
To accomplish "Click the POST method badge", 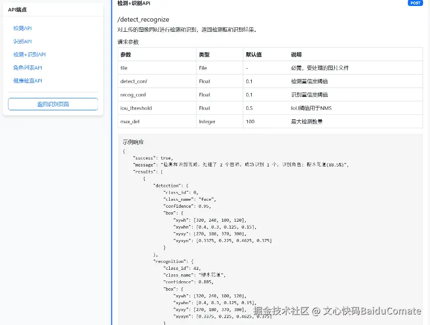I will pyautogui.click(x=415, y=3).
